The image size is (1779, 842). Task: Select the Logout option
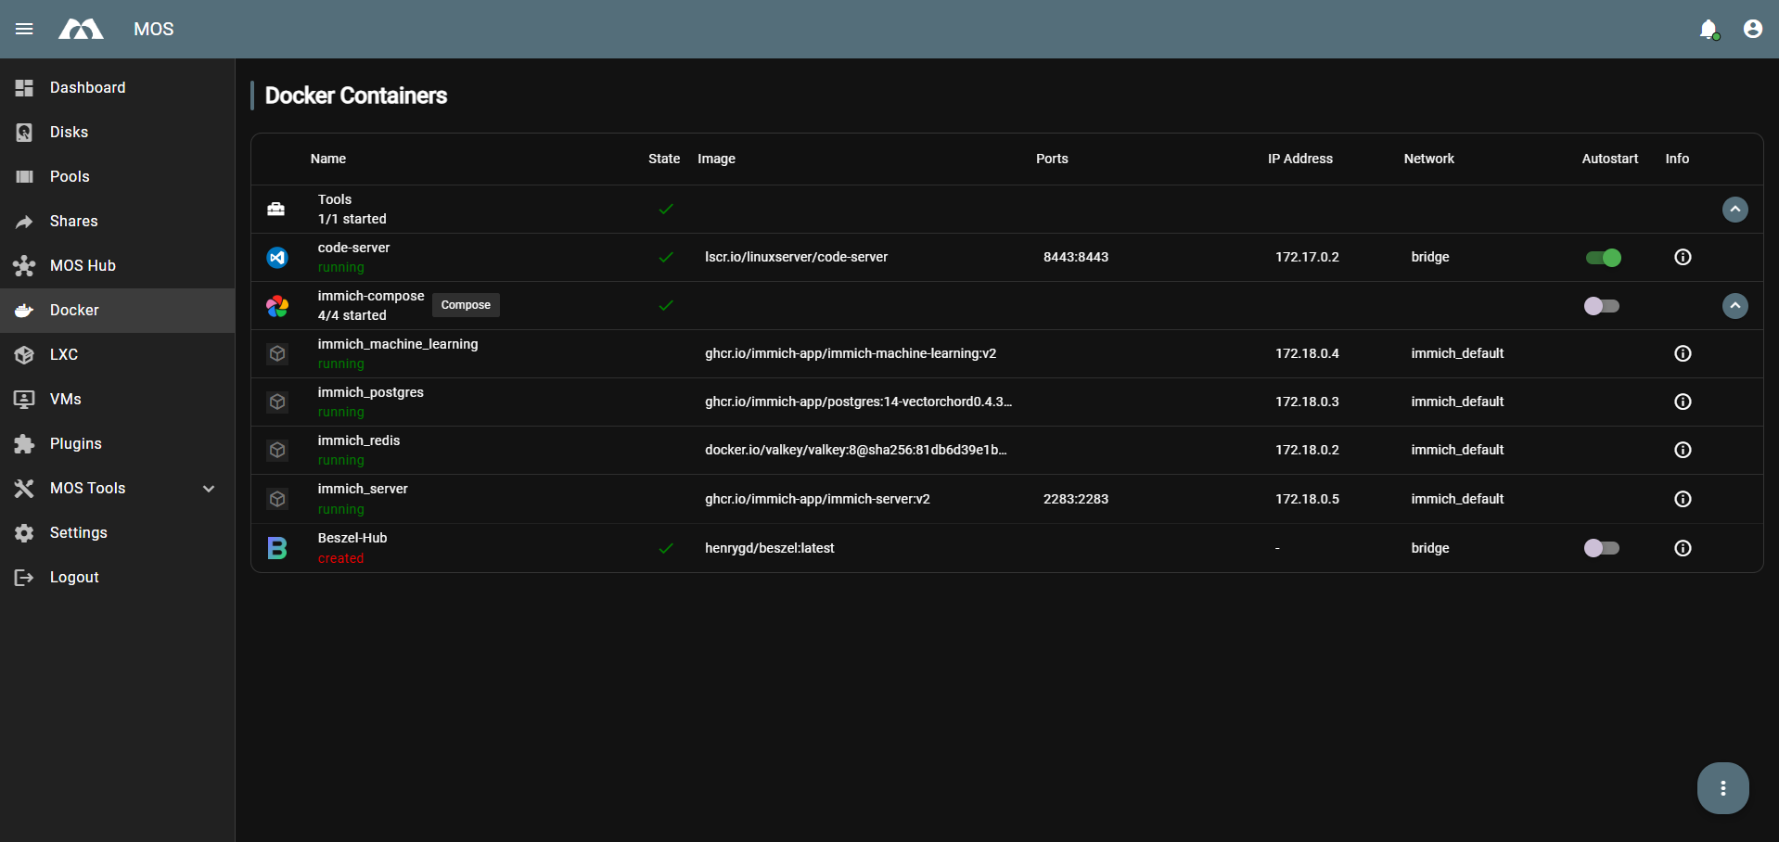click(73, 577)
